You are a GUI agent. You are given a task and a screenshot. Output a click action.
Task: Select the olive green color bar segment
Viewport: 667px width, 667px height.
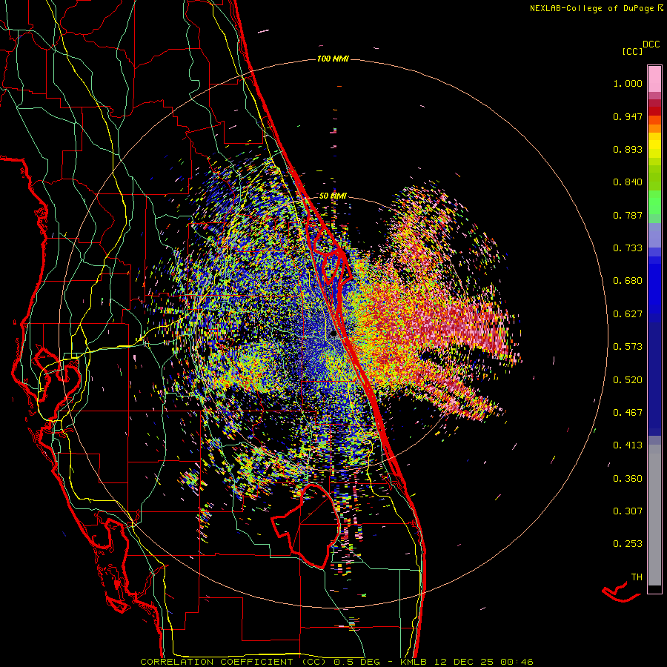(654, 178)
